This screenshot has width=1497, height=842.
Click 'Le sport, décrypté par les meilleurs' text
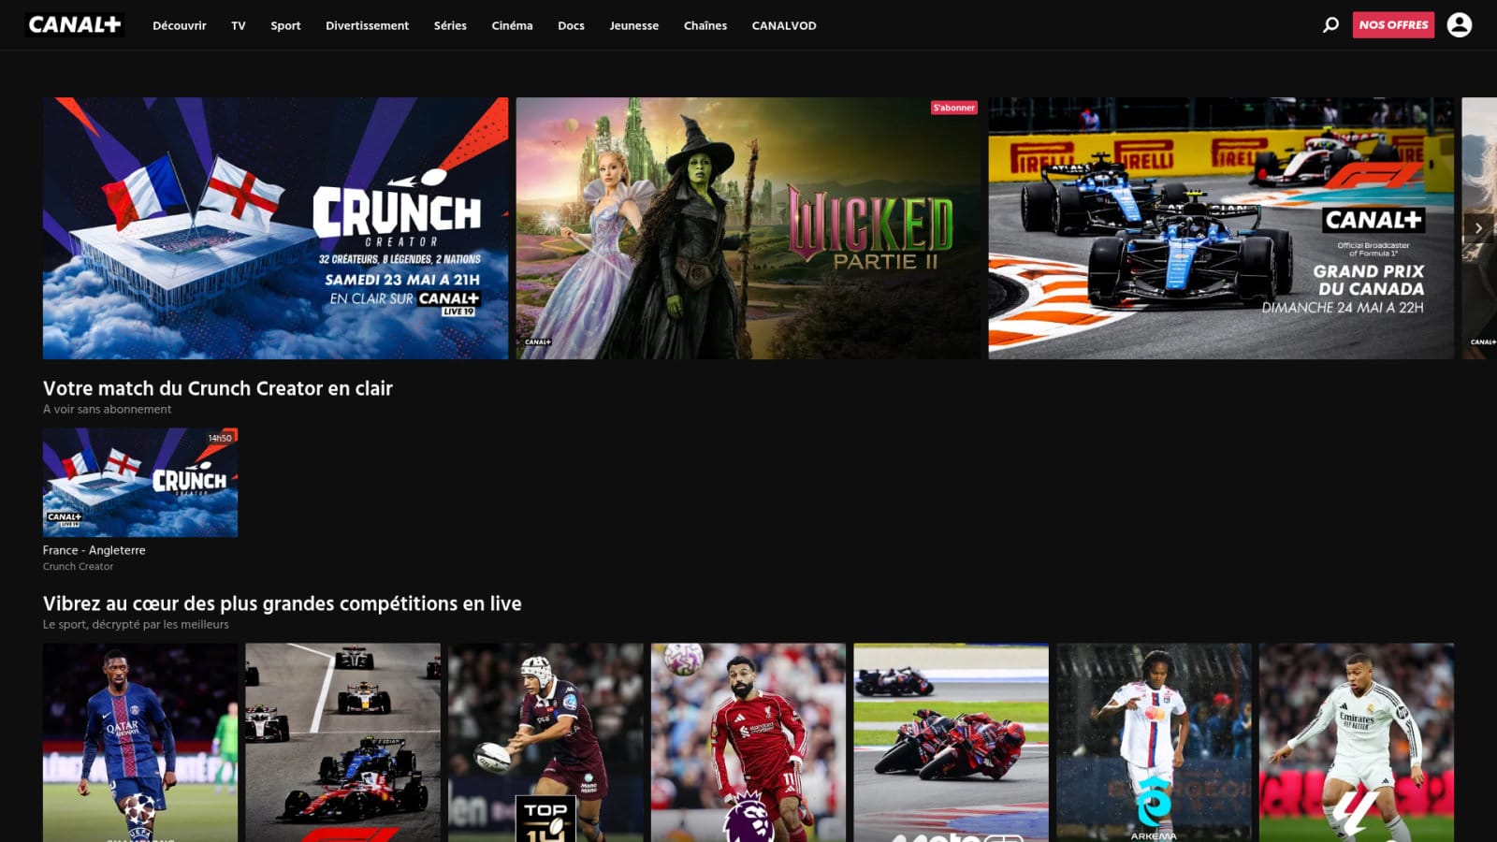tap(136, 624)
